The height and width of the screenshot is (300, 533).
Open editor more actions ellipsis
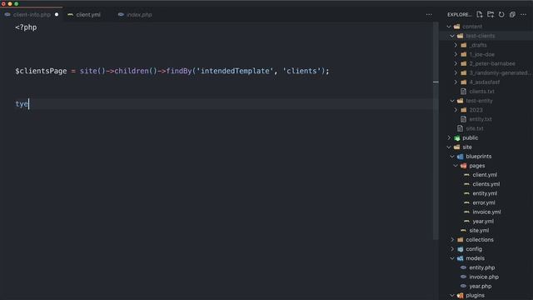pos(429,15)
